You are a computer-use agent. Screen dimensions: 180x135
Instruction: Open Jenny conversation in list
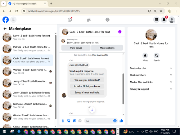coord(27,83)
